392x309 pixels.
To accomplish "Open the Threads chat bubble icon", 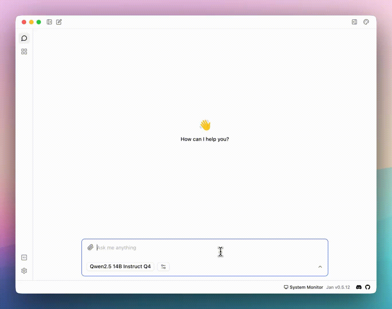I will pyautogui.click(x=24, y=38).
